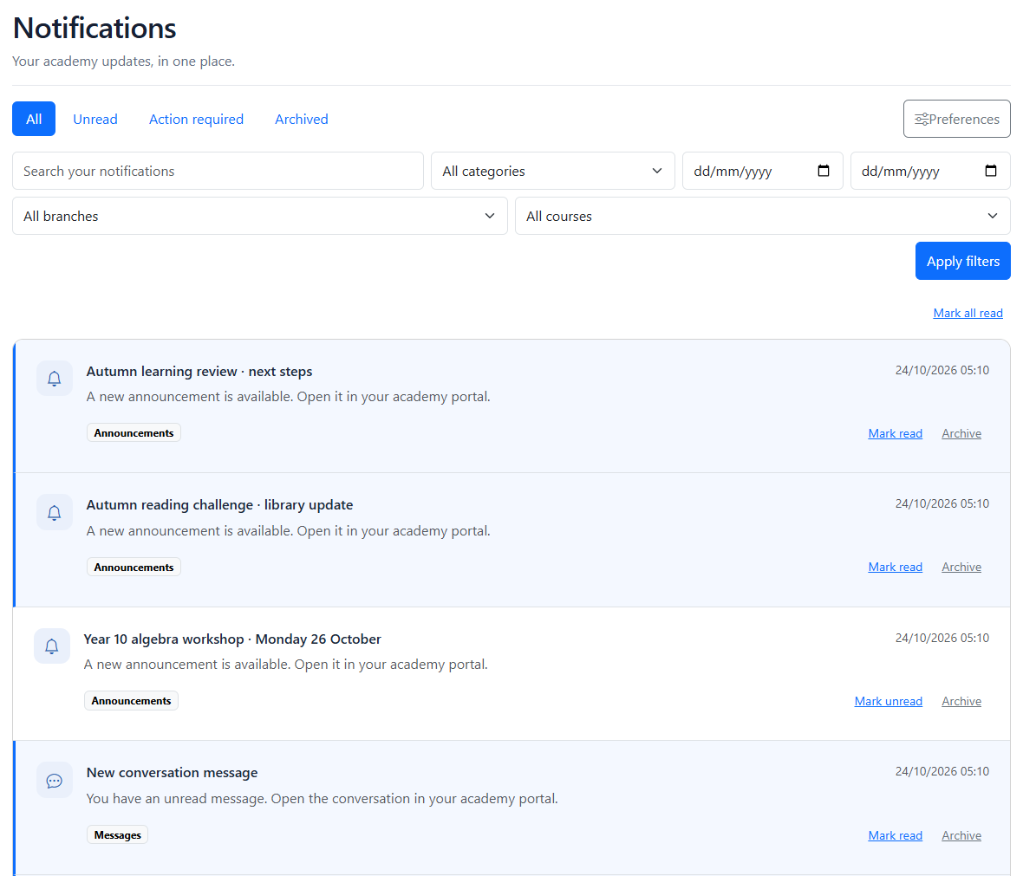Archive the Autumn learning review notification

[961, 434]
